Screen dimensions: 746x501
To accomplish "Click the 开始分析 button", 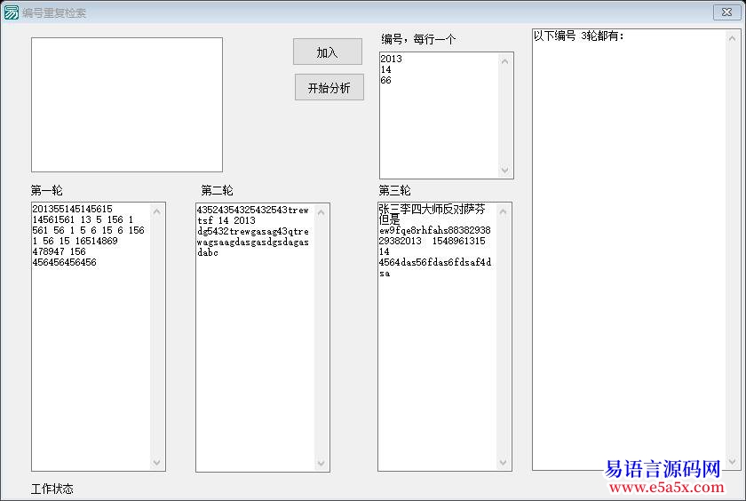I will coord(329,88).
